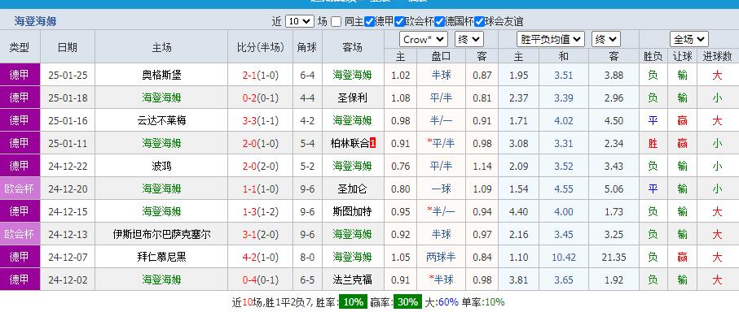This screenshot has width=739, height=312.
Task: Click home team 拜仁慕尼黑
Action: 161,257
